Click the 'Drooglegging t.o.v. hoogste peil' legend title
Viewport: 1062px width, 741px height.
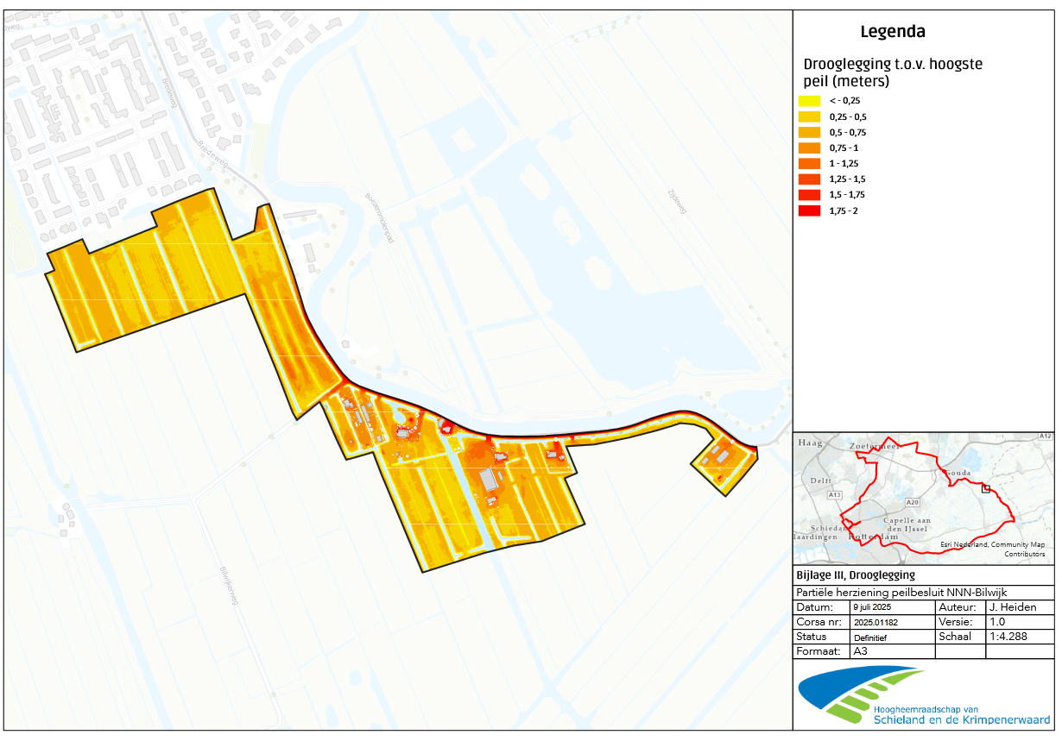pyautogui.click(x=893, y=72)
